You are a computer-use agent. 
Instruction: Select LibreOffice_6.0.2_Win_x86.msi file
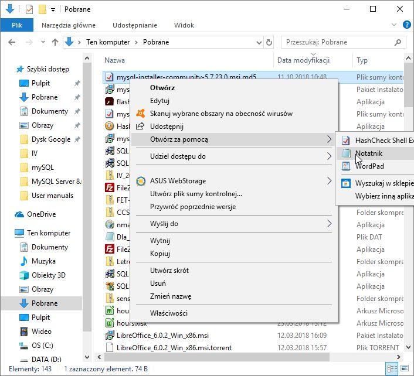162,336
